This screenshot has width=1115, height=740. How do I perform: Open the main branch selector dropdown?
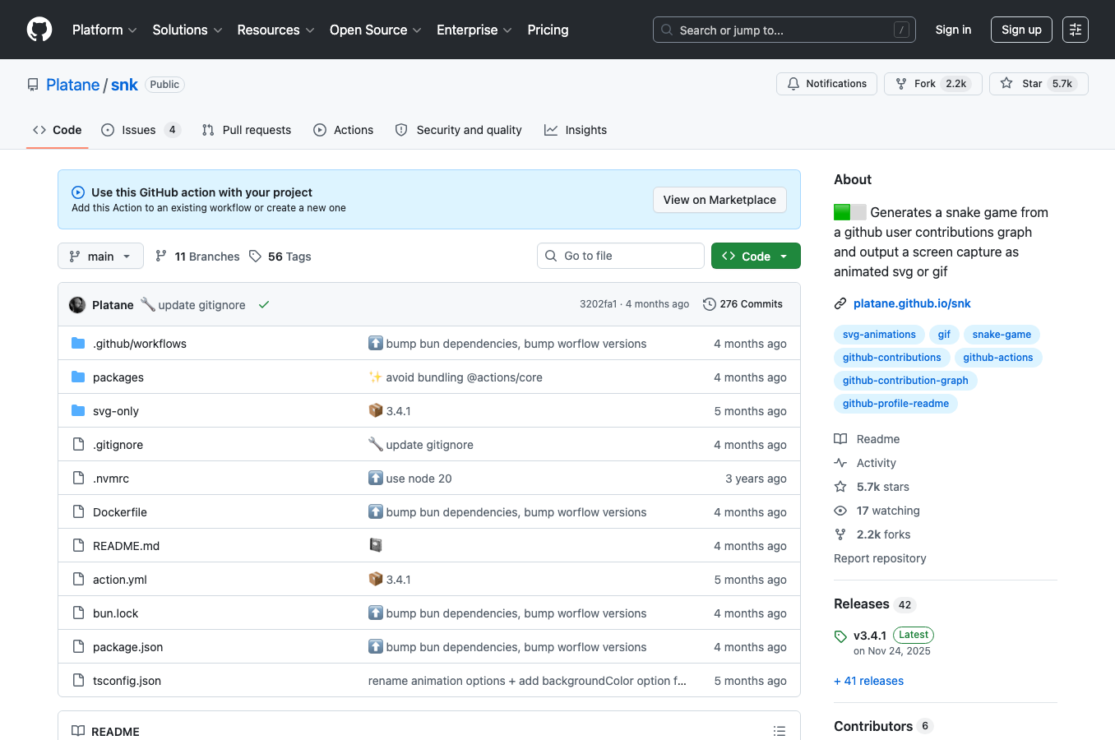100,256
